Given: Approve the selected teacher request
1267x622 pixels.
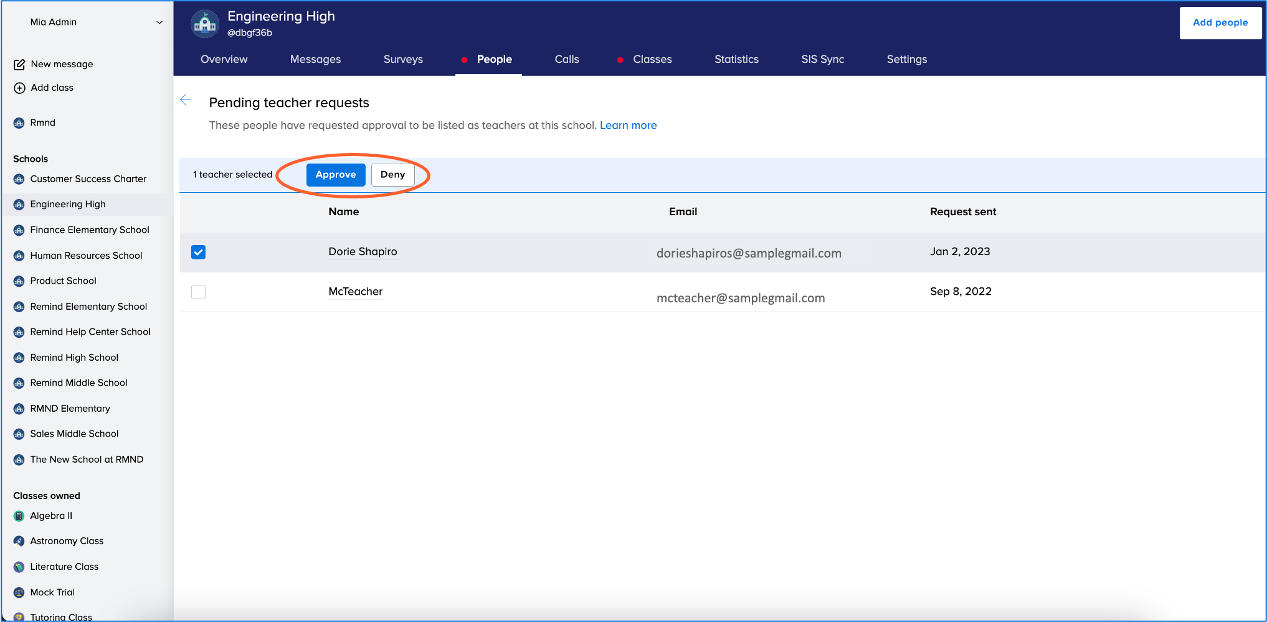Looking at the screenshot, I should (x=335, y=175).
